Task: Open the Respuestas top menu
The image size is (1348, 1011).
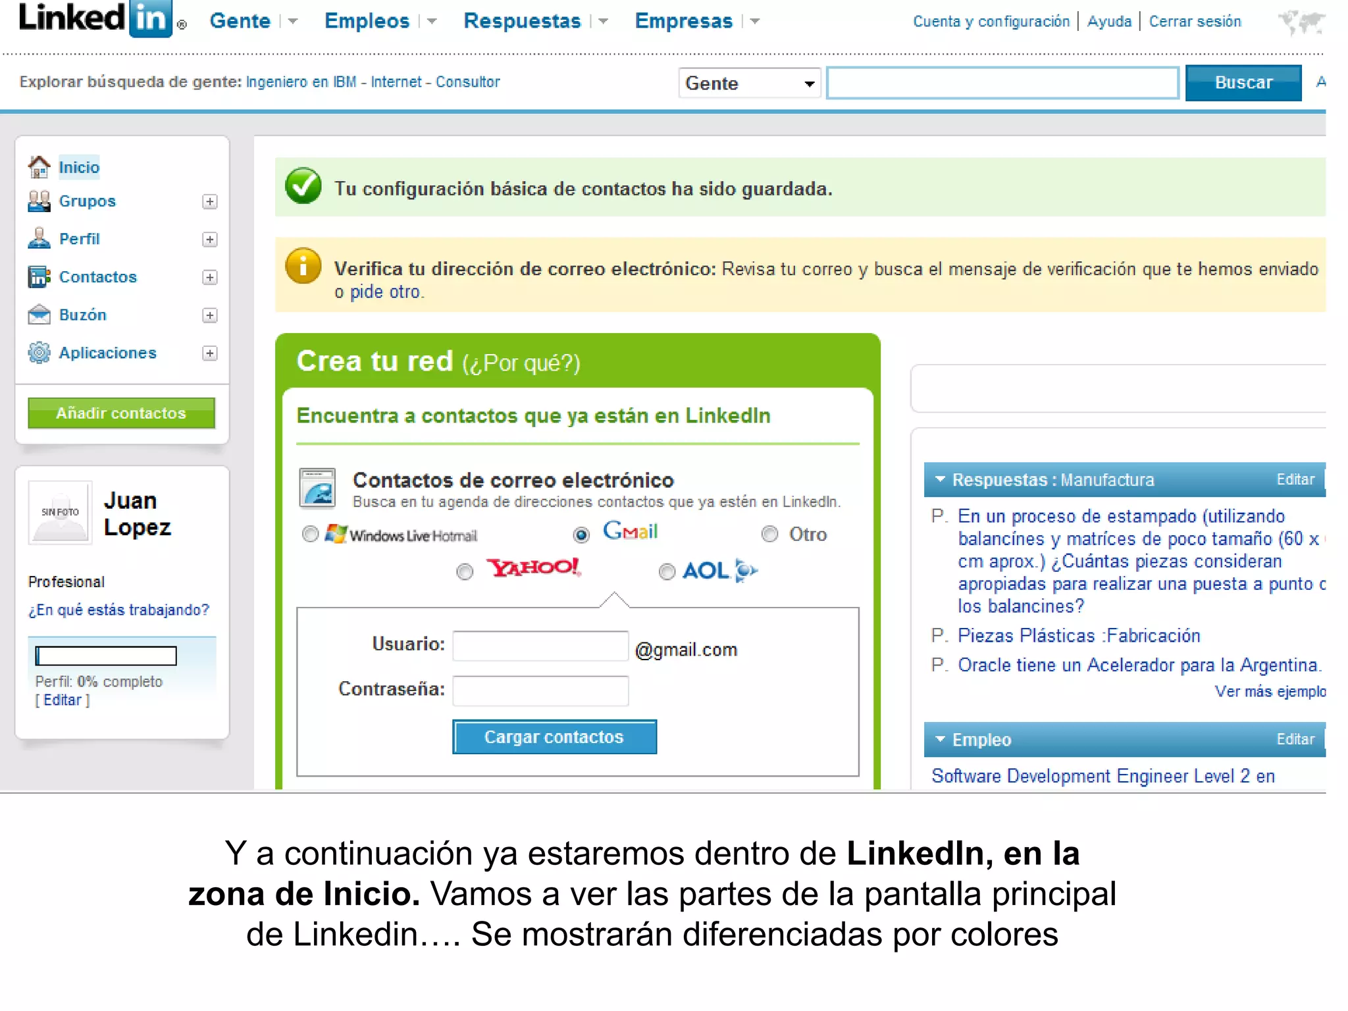Action: [522, 21]
